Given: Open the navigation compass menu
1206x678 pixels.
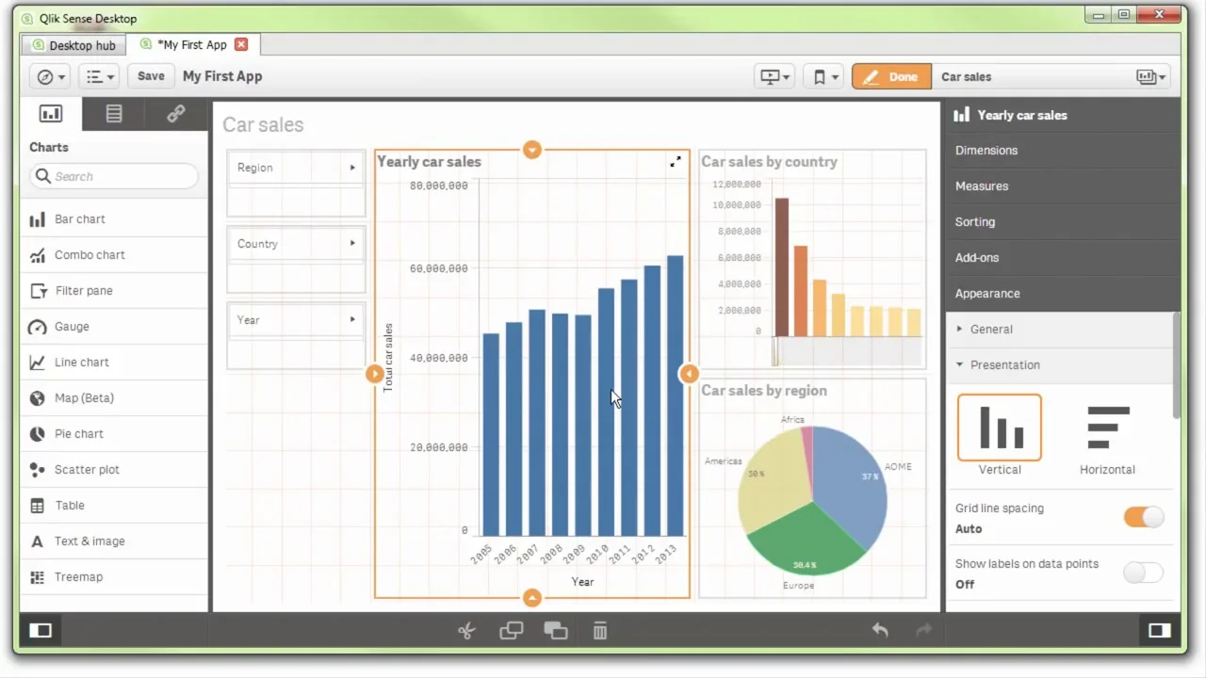Looking at the screenshot, I should (51, 76).
